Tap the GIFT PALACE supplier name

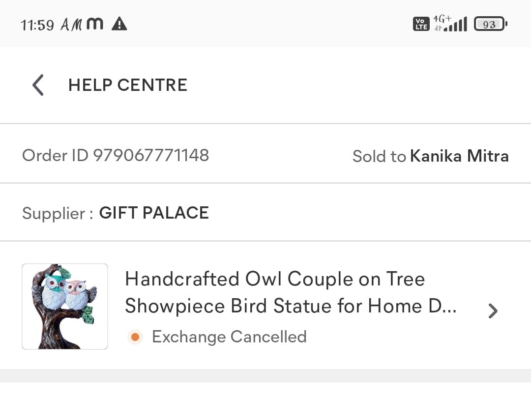[154, 213]
